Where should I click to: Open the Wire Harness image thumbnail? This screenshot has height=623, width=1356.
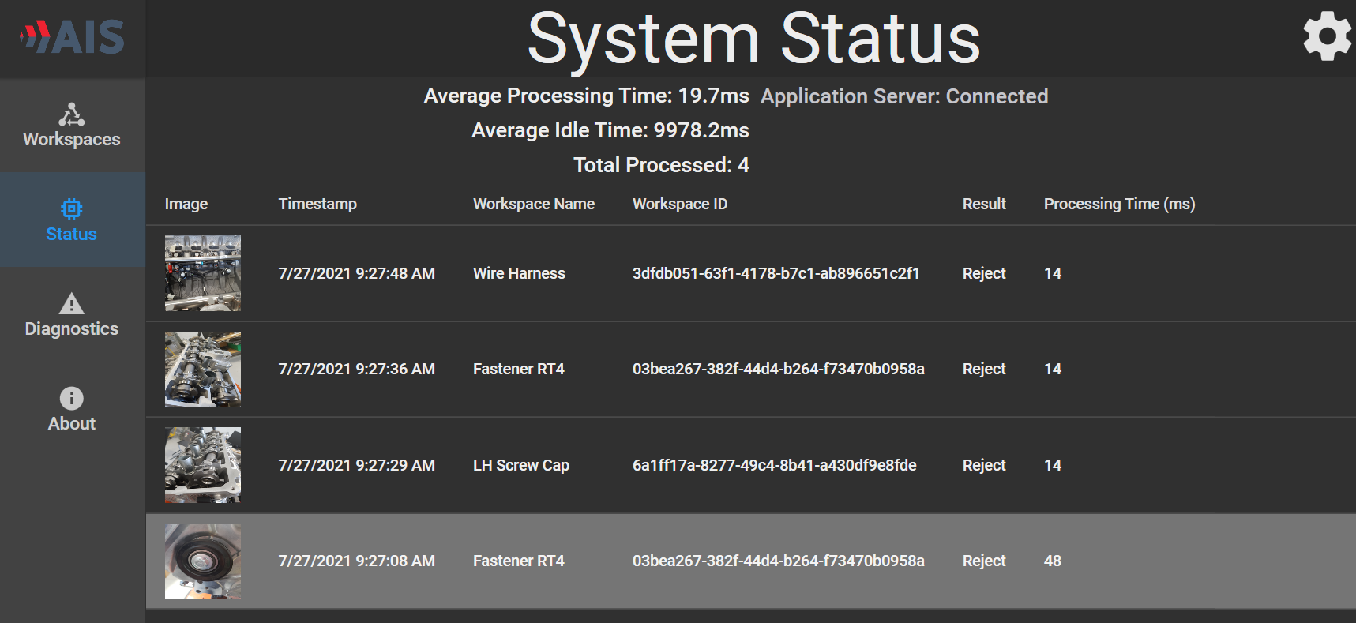click(203, 273)
